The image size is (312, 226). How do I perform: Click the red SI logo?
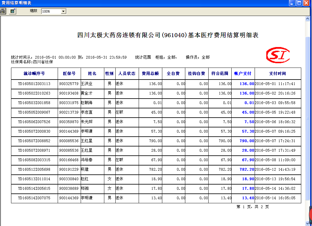point(278,55)
